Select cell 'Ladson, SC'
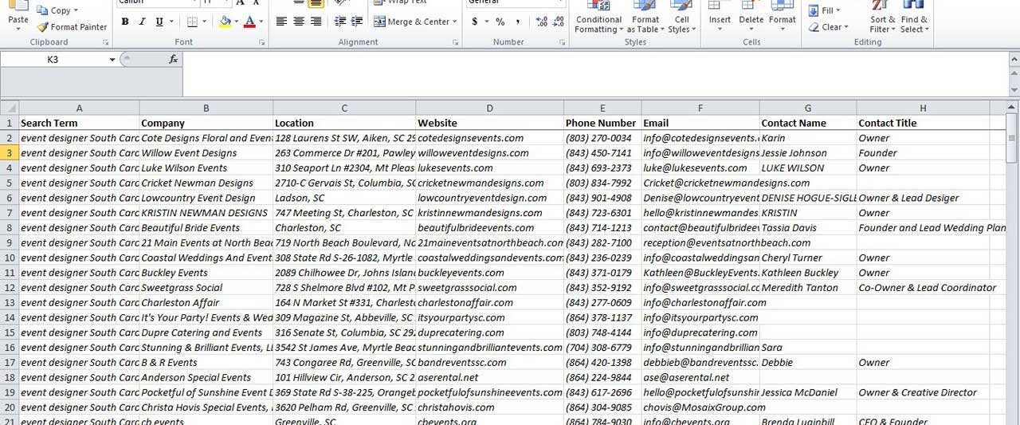Screen dimensions: 1020x425 [344, 198]
